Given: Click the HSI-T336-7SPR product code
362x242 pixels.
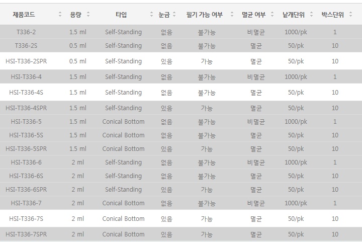Looking at the screenshot, I should pos(26,234).
